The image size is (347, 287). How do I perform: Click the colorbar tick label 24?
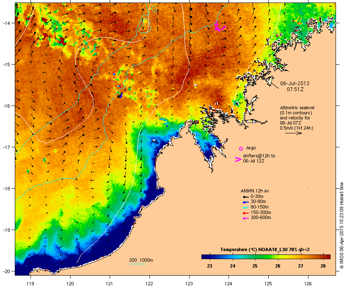(232, 266)
